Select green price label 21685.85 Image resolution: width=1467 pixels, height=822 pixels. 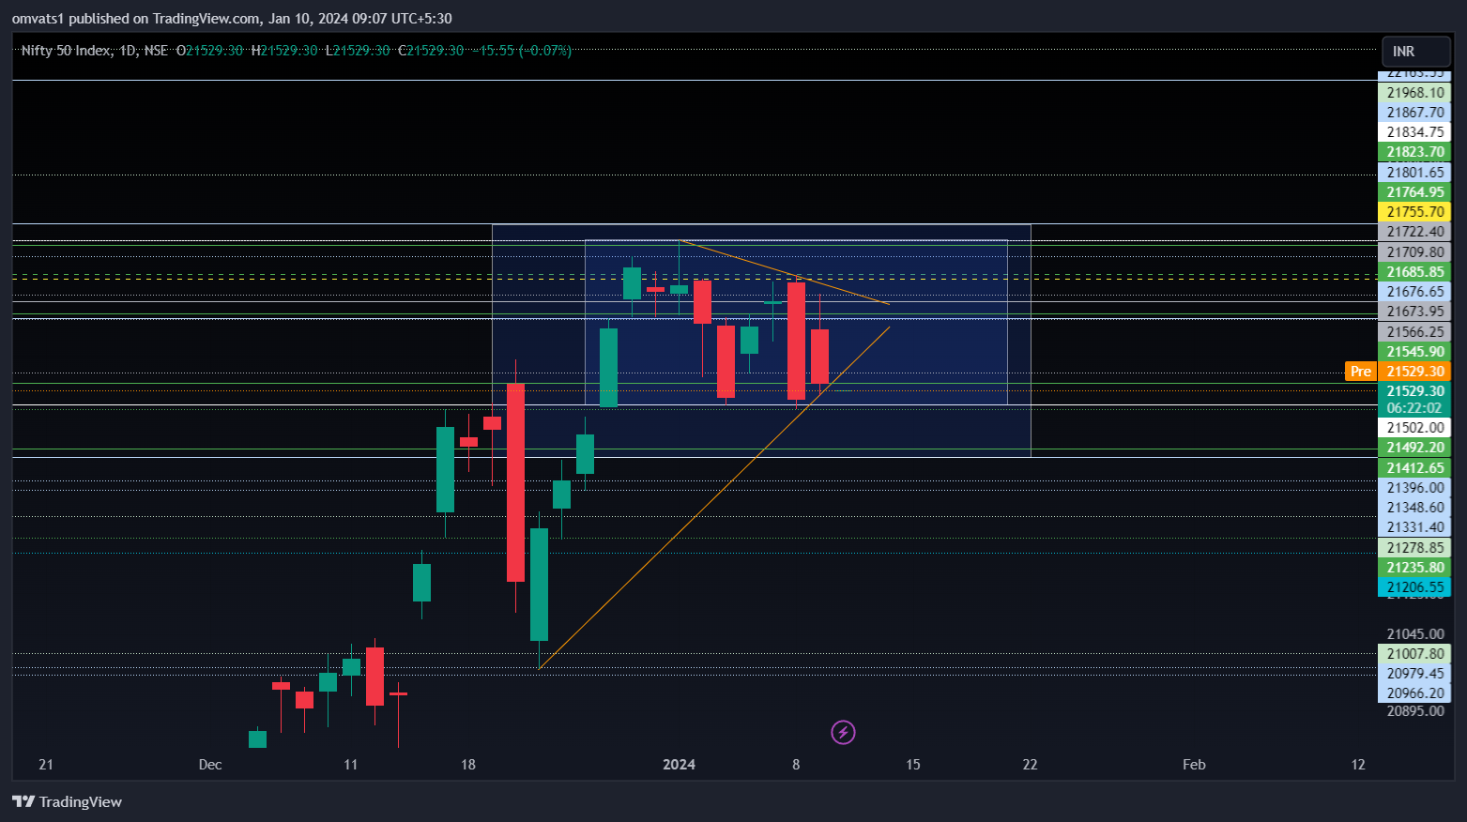coord(1414,272)
